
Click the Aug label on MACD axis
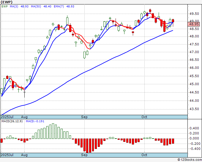point(24,155)
